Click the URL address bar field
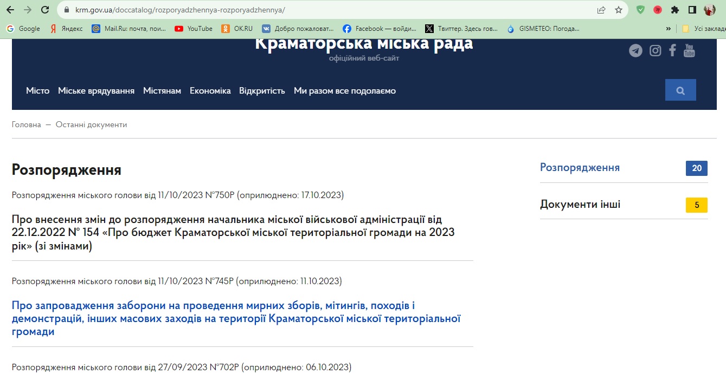Viewport: 726px width, 374px height. pos(325,10)
